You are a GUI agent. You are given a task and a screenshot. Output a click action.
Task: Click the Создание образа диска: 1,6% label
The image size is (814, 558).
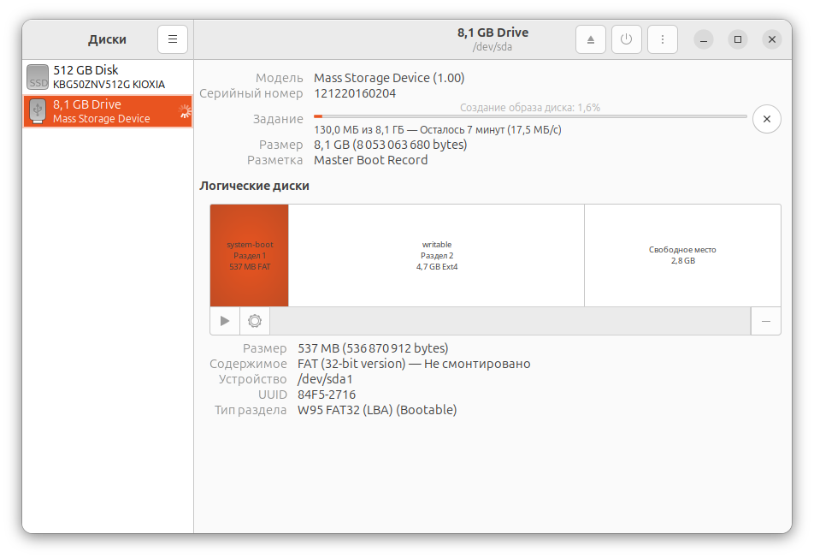click(x=530, y=108)
